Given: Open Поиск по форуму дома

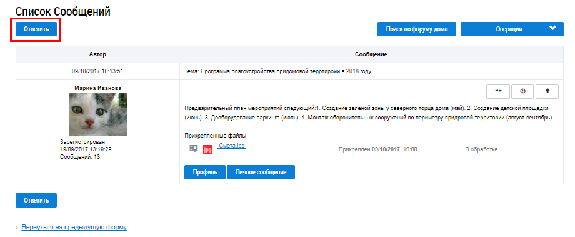Looking at the screenshot, I should tap(417, 29).
